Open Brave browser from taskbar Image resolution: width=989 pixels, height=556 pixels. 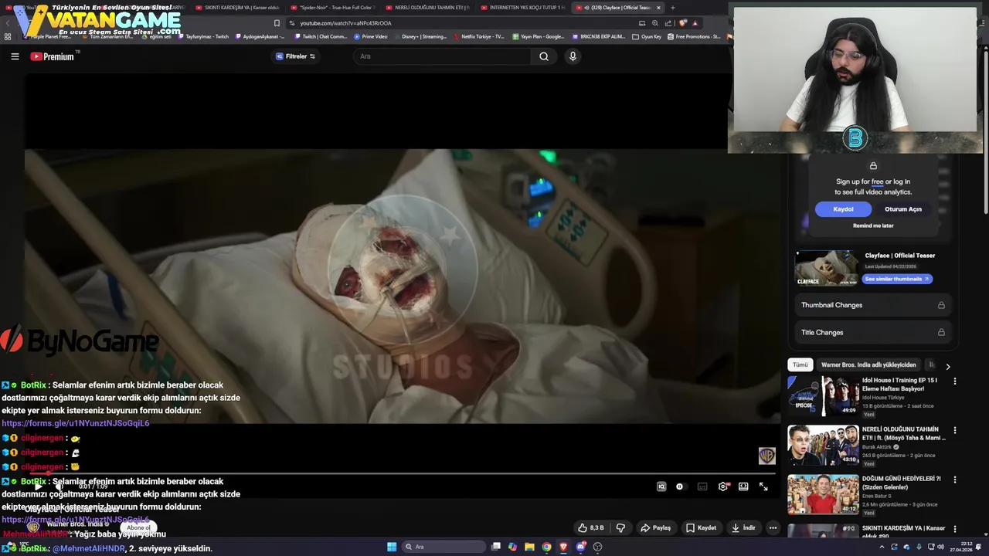(563, 547)
